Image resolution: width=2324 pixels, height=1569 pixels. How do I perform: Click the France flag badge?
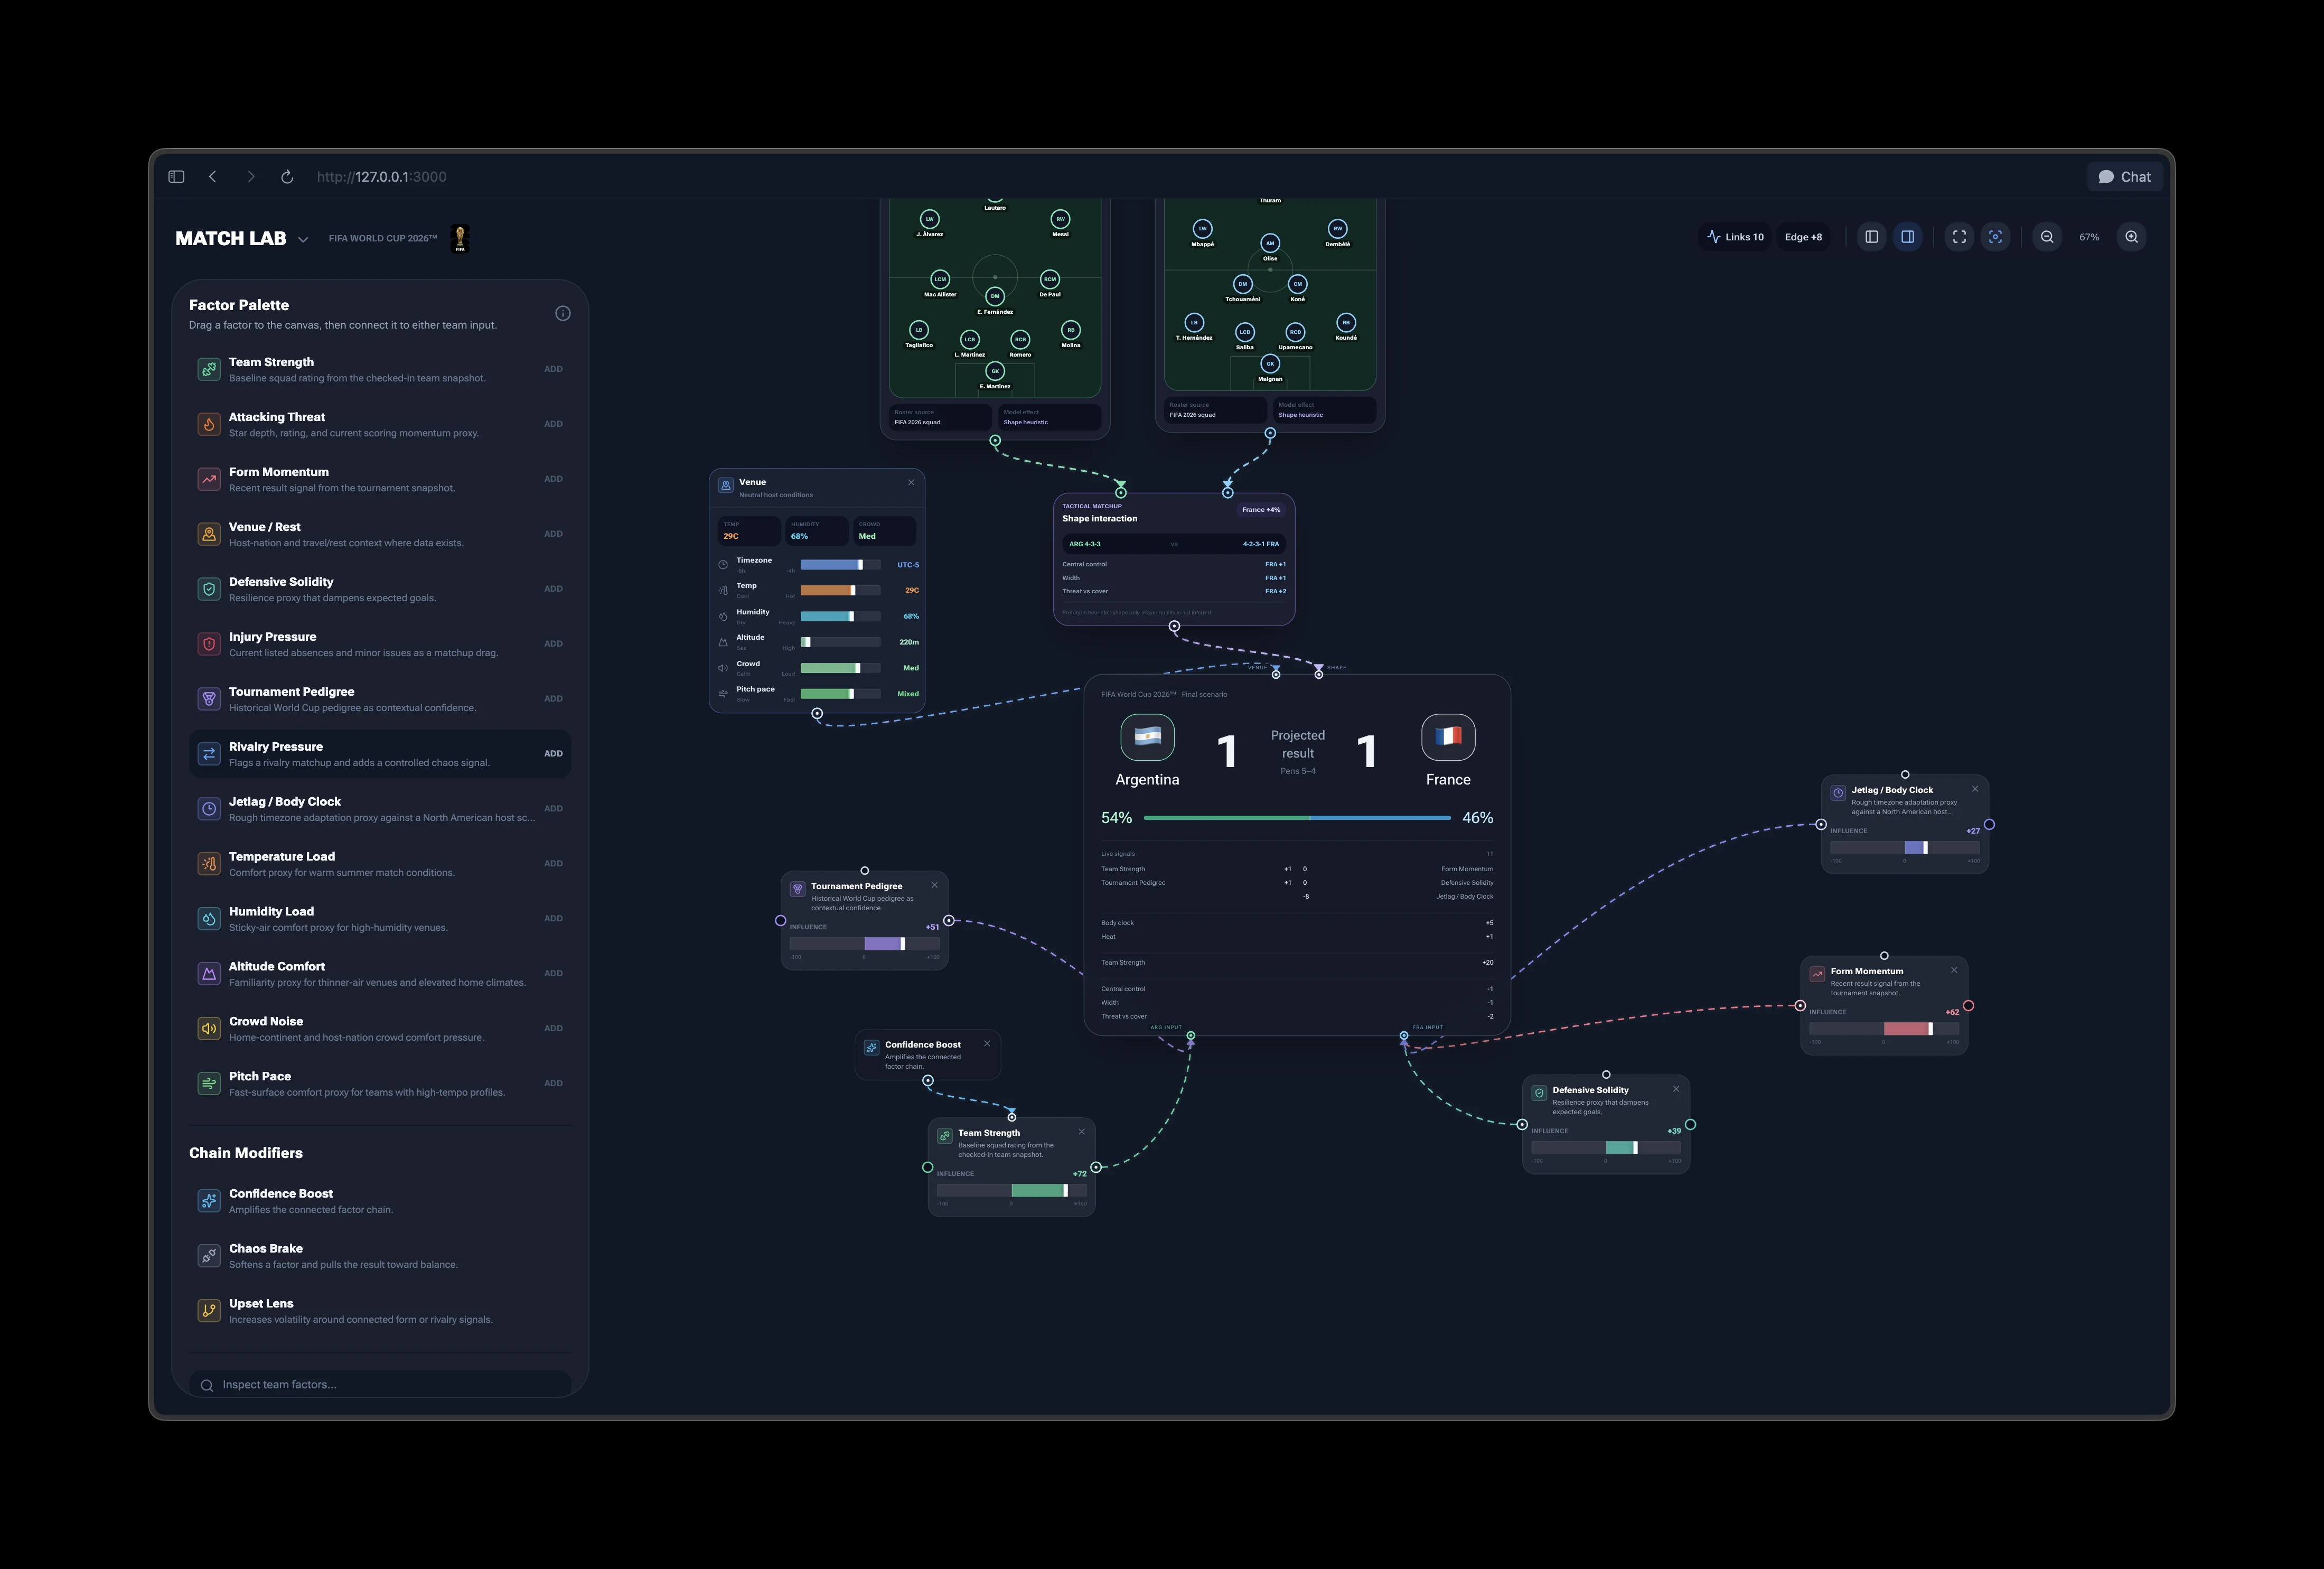[x=1448, y=737]
